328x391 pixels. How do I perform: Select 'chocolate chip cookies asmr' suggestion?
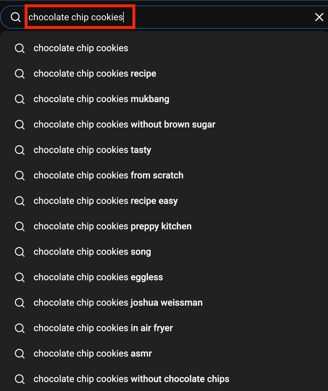coord(93,353)
